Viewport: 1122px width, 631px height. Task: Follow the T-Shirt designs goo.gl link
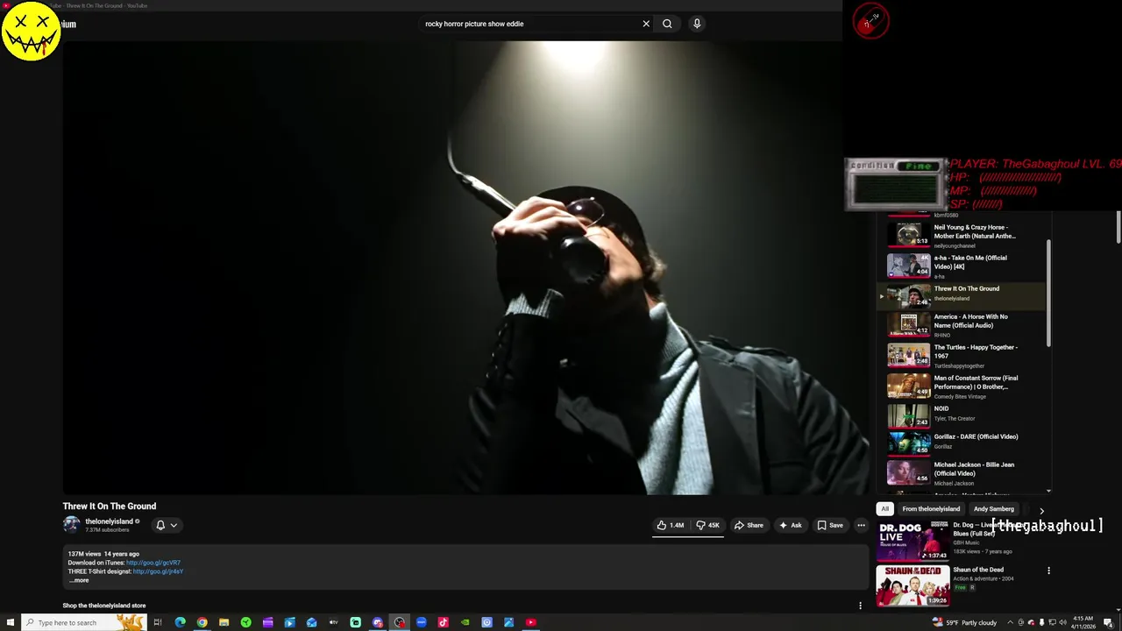158,571
